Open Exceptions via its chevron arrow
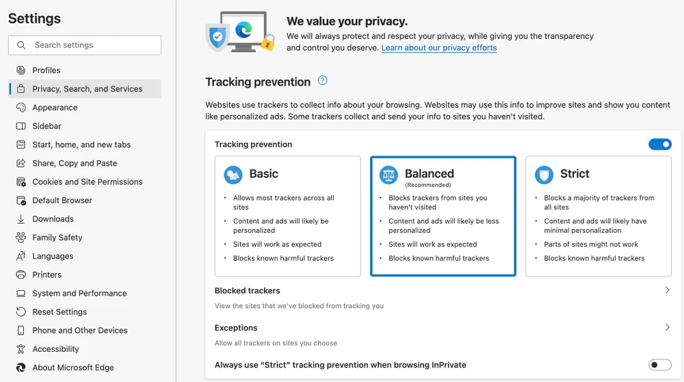This screenshot has width=684, height=382. coord(668,327)
